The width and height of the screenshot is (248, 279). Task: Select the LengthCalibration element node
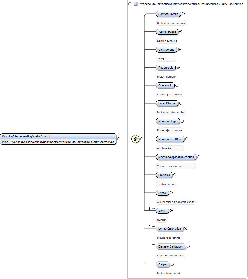pyautogui.click(x=170, y=229)
